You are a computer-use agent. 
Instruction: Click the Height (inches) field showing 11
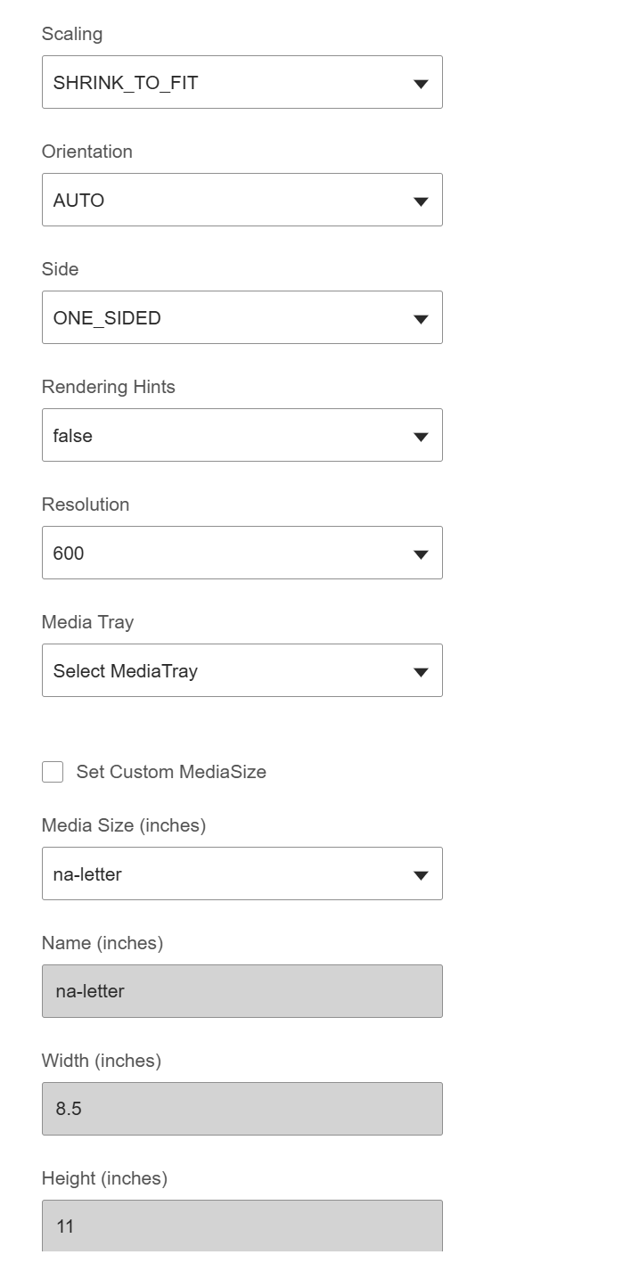[x=242, y=1226]
